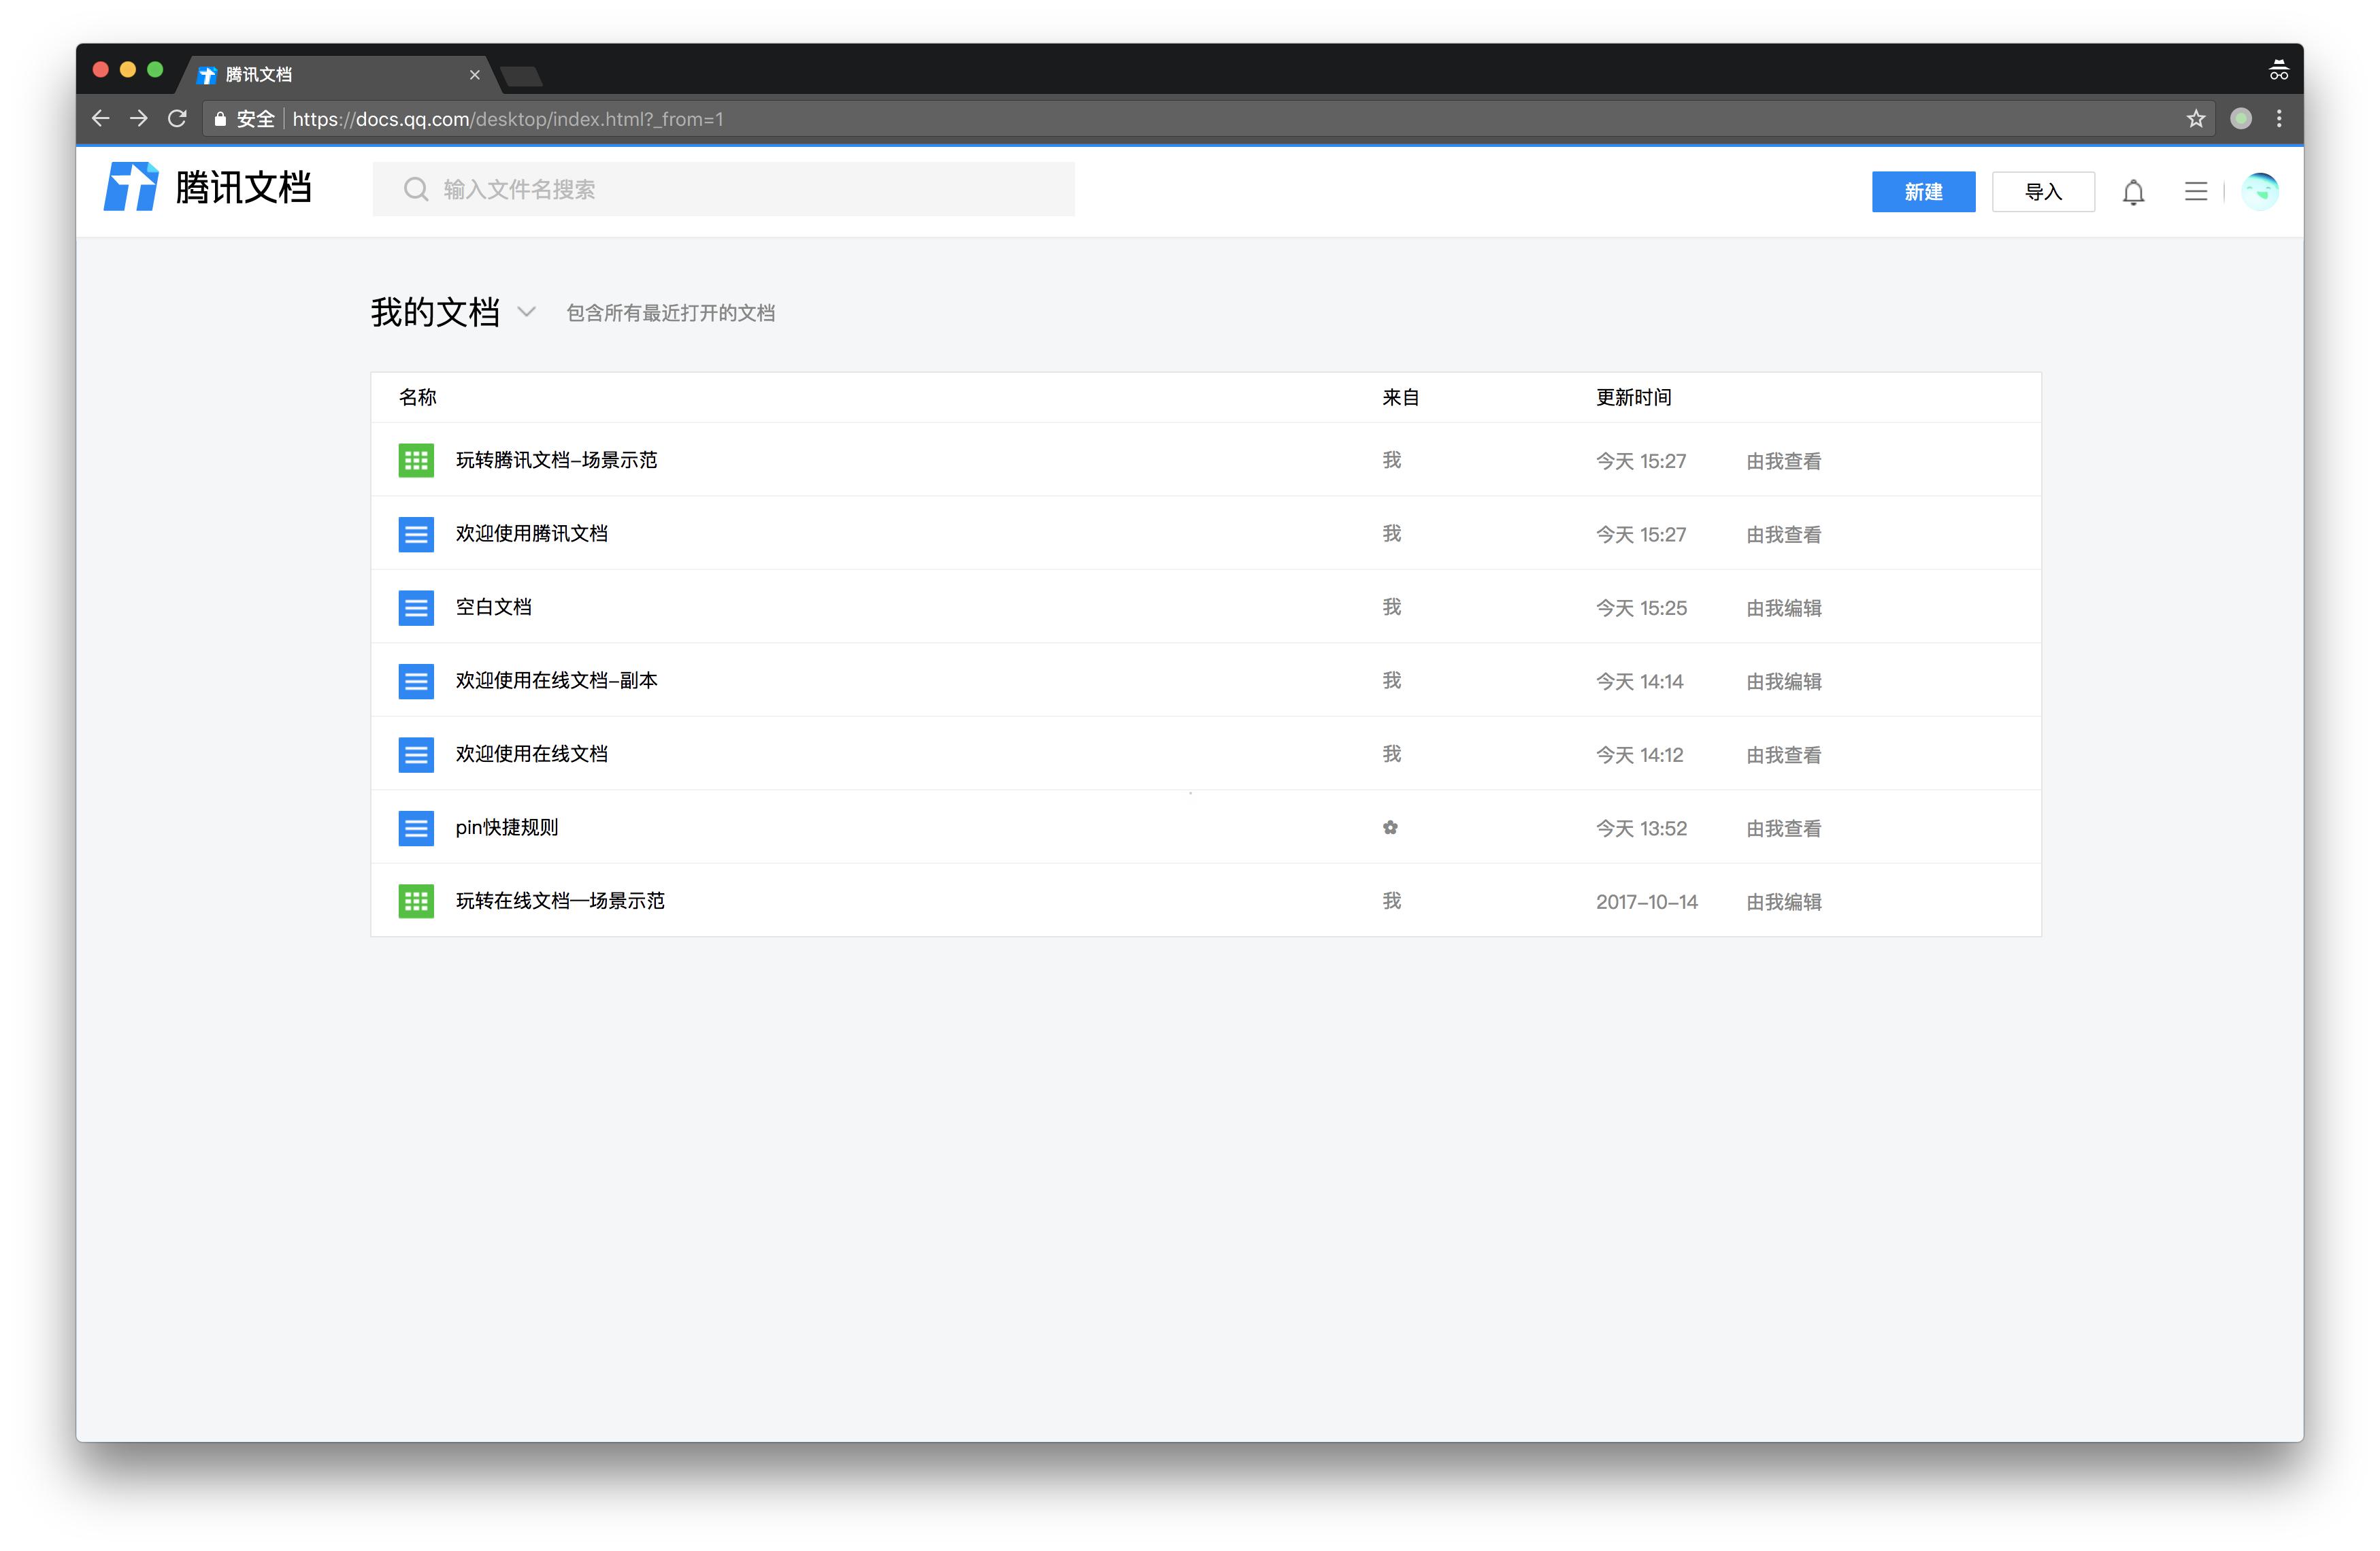This screenshot has width=2380, height=1551.
Task: Click blue document icon for 空白文档
Action: tap(416, 607)
